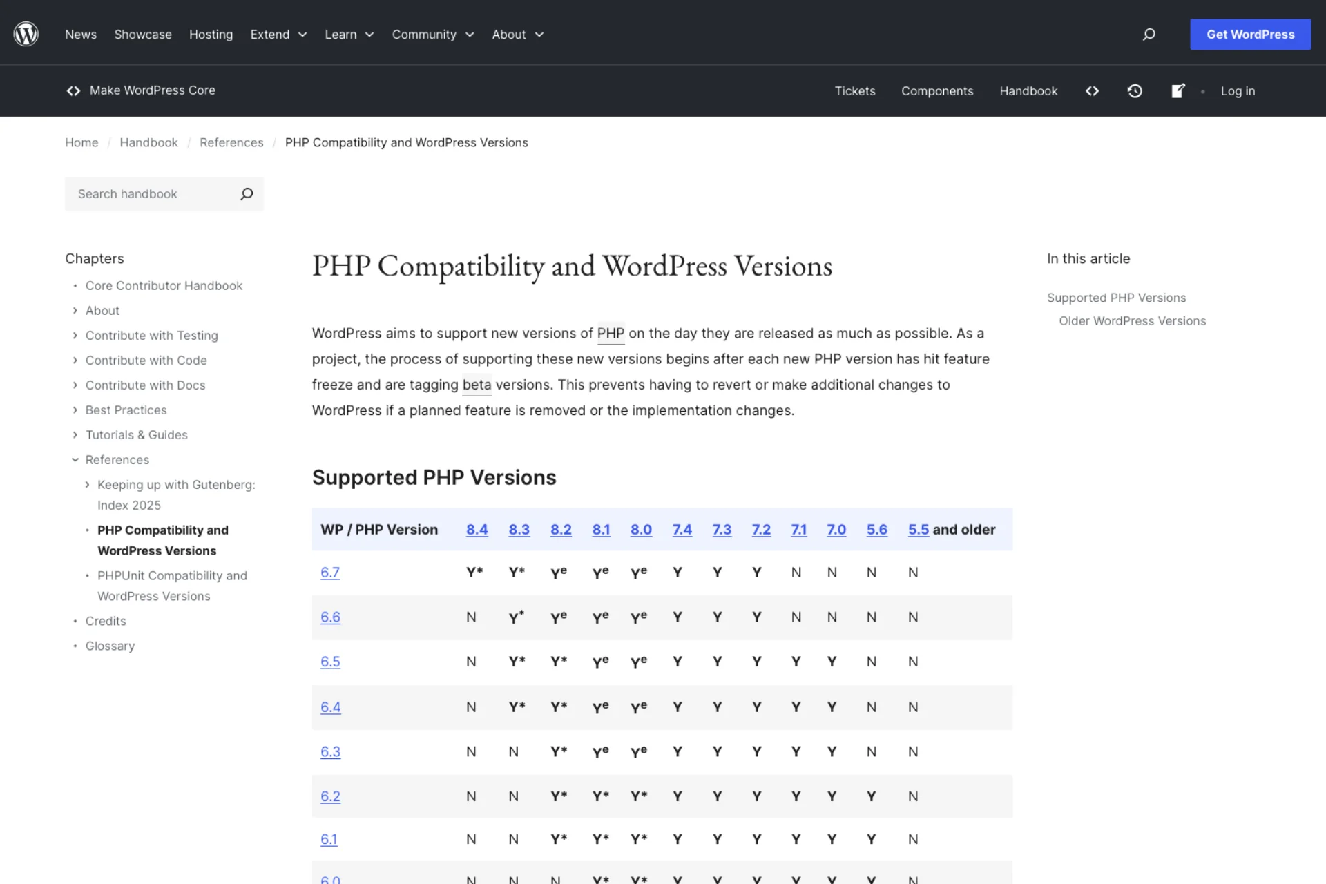Open the Glossary chapter link
Viewport: 1326px width, 884px height.
point(110,646)
